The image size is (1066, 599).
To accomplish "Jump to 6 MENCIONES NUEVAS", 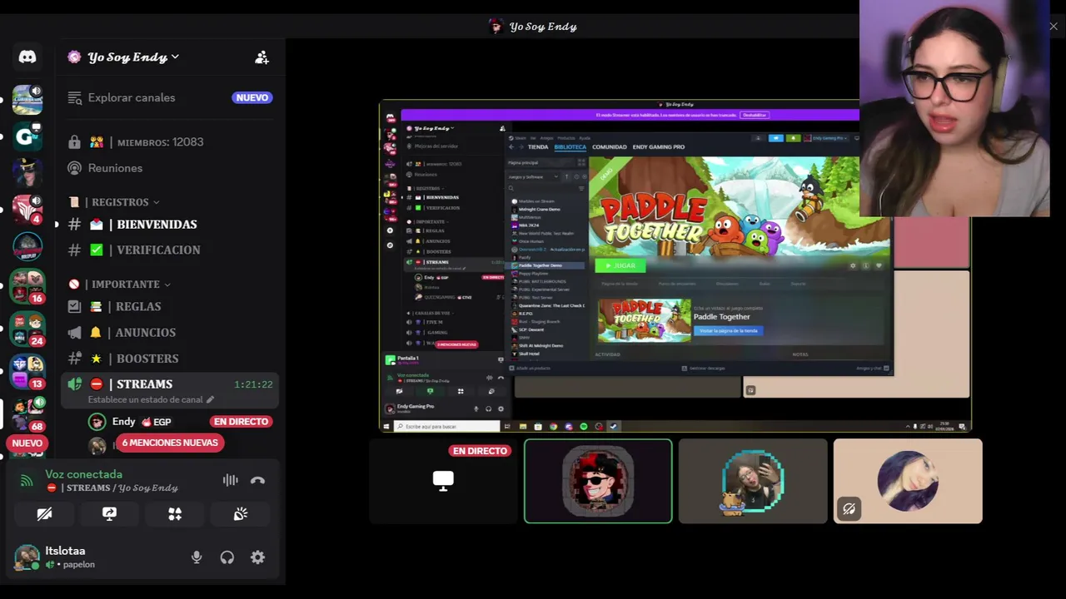I will pyautogui.click(x=170, y=443).
